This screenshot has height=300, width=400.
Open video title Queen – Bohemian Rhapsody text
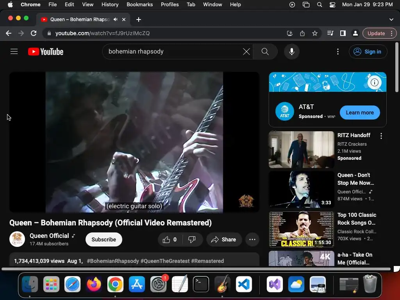(111, 223)
